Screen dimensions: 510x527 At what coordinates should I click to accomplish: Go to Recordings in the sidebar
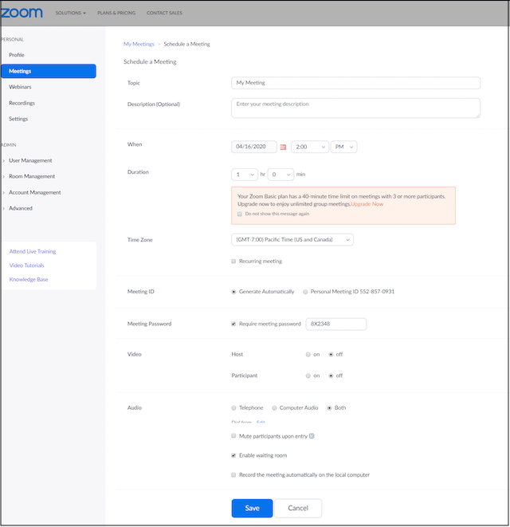(x=22, y=103)
